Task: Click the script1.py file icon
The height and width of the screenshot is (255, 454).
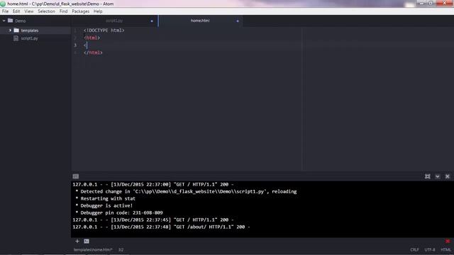Action: pyautogui.click(x=16, y=38)
